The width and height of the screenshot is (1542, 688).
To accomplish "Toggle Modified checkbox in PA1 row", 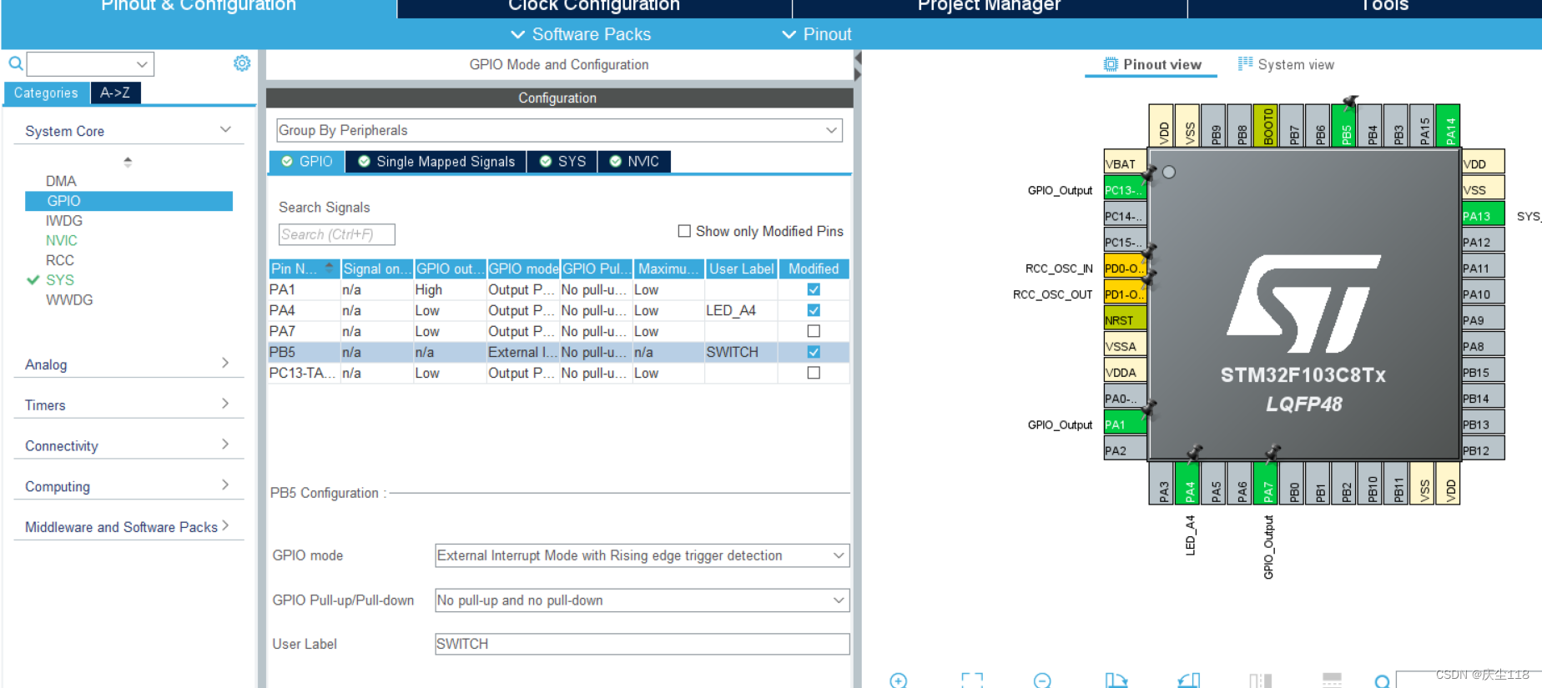I will pyautogui.click(x=814, y=289).
